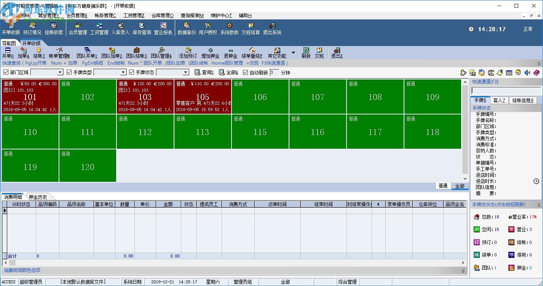
Task: Click the 交班 shift handover button
Action: point(319,53)
